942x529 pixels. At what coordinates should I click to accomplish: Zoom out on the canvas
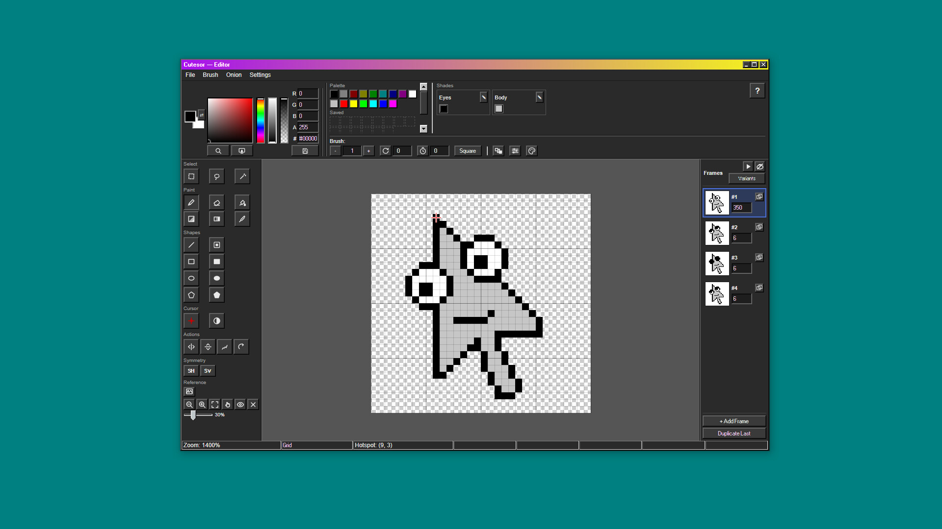click(x=189, y=405)
